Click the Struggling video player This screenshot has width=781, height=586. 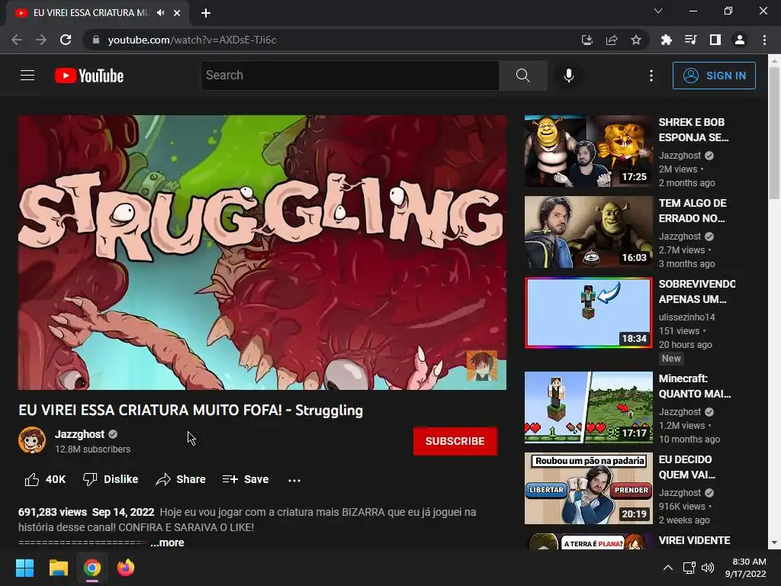(262, 253)
